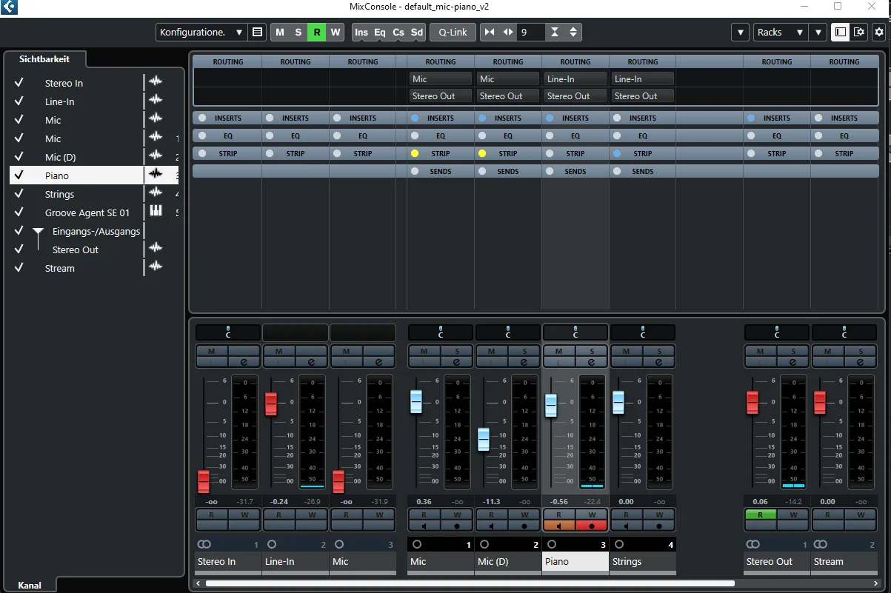Mute the Piano channel with its M button
Image resolution: width=891 pixels, height=593 pixels.
(x=558, y=351)
